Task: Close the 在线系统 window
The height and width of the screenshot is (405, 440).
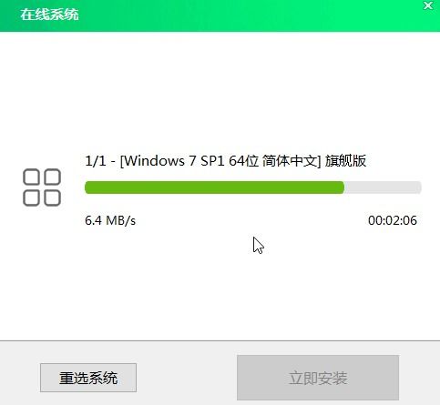Action: click(428, 5)
